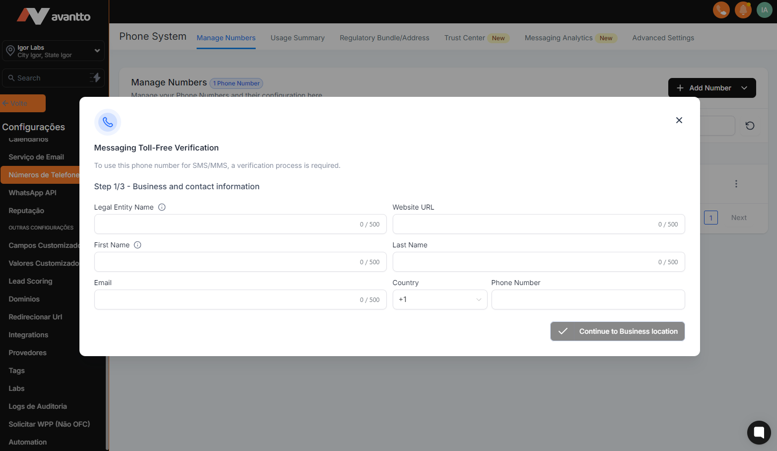777x451 pixels.
Task: Switch to the Usage Summary tab
Action: pyautogui.click(x=297, y=38)
